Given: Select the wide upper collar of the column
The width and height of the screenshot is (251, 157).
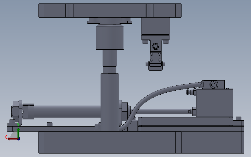Looking at the screenshot, I should [110, 38].
